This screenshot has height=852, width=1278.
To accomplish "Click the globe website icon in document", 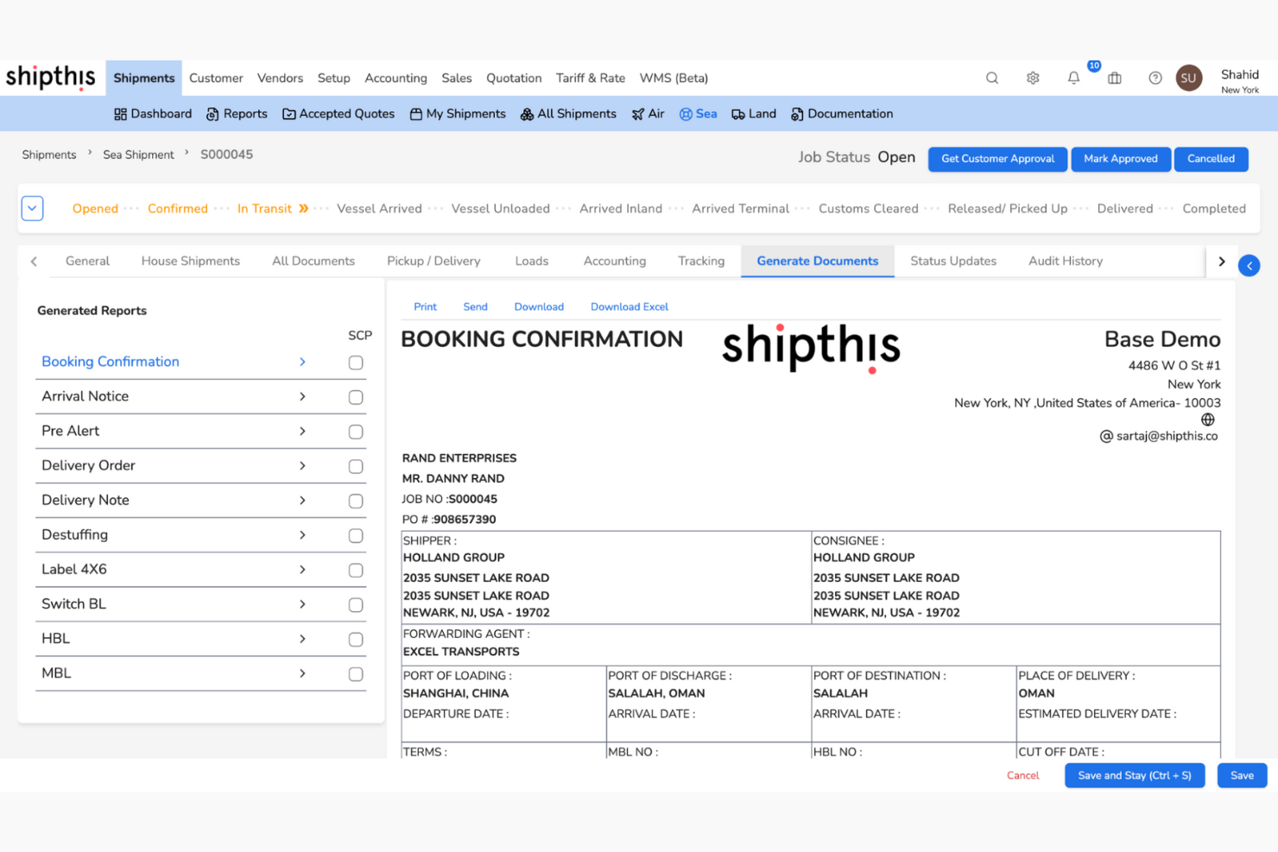I will click(1208, 420).
